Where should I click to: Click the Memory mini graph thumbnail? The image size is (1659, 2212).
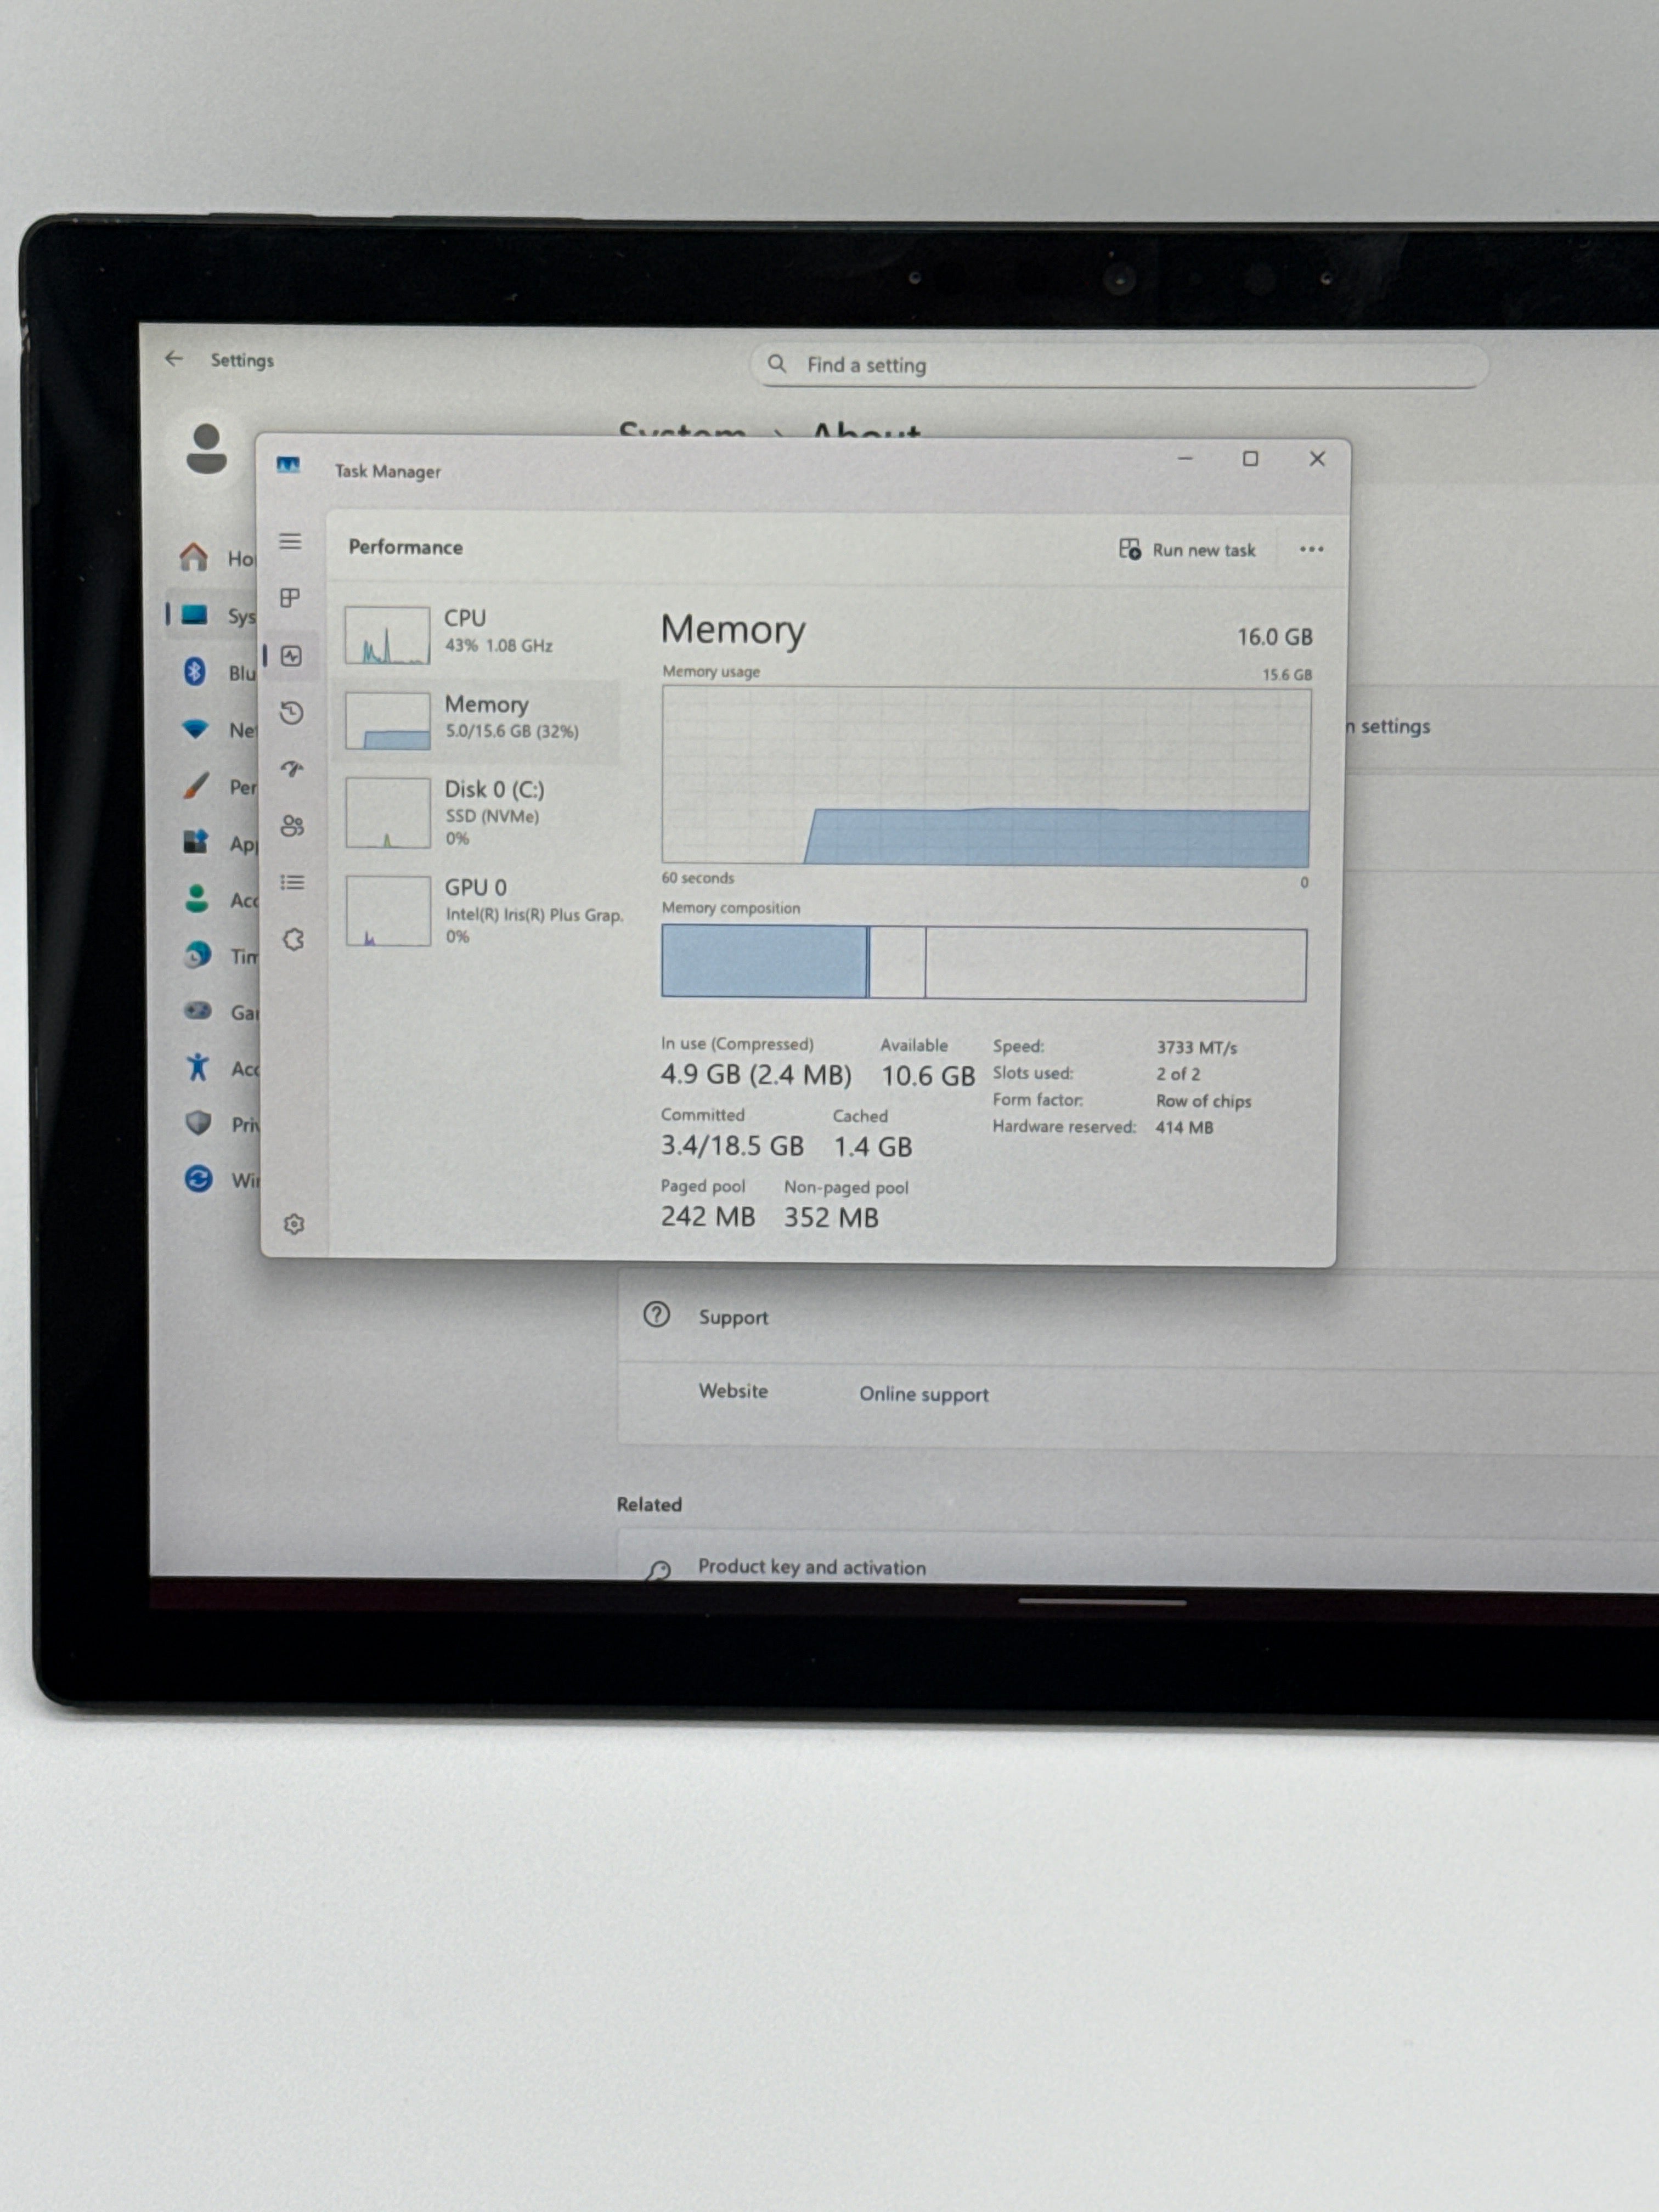click(x=388, y=720)
